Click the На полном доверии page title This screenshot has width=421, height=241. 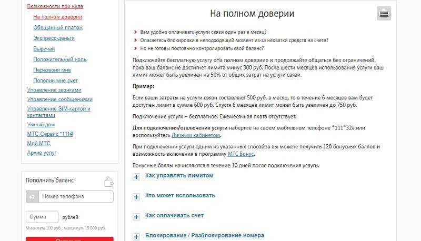(x=252, y=14)
